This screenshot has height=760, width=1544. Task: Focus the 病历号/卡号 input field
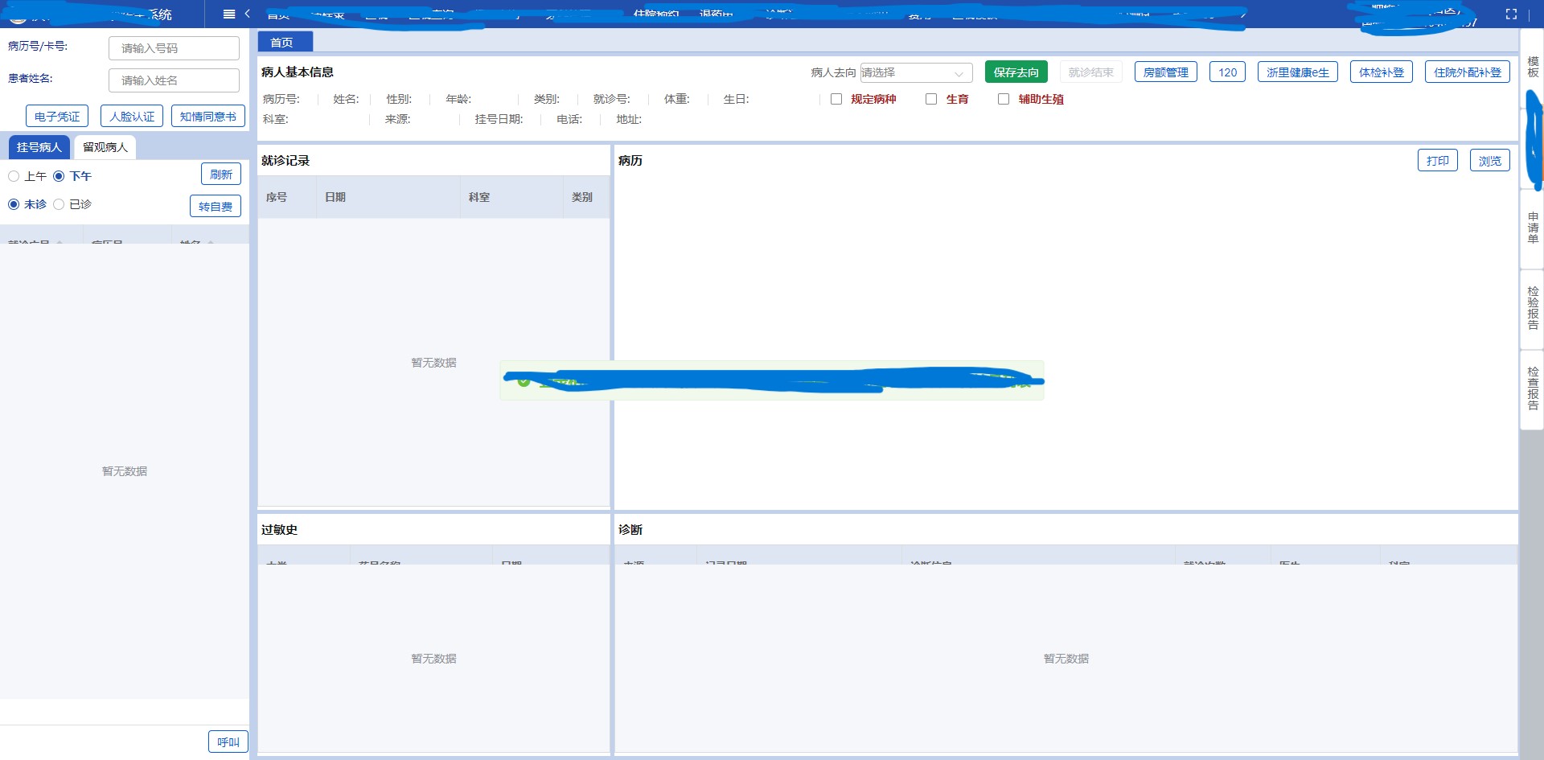(x=175, y=48)
